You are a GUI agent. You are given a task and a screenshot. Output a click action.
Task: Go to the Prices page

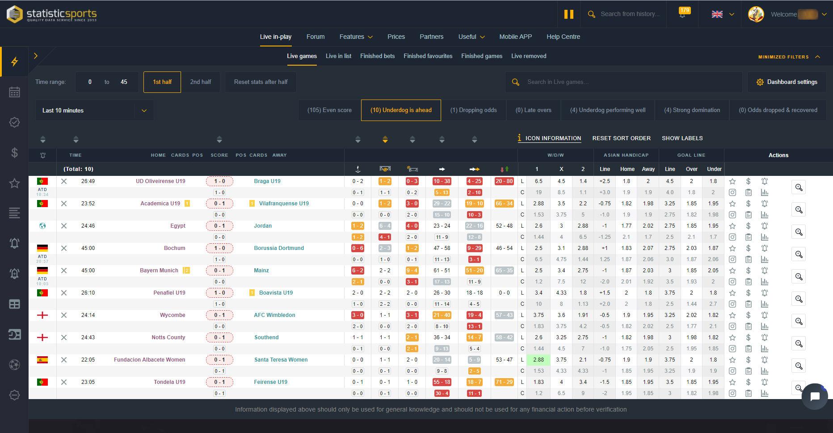coord(396,37)
